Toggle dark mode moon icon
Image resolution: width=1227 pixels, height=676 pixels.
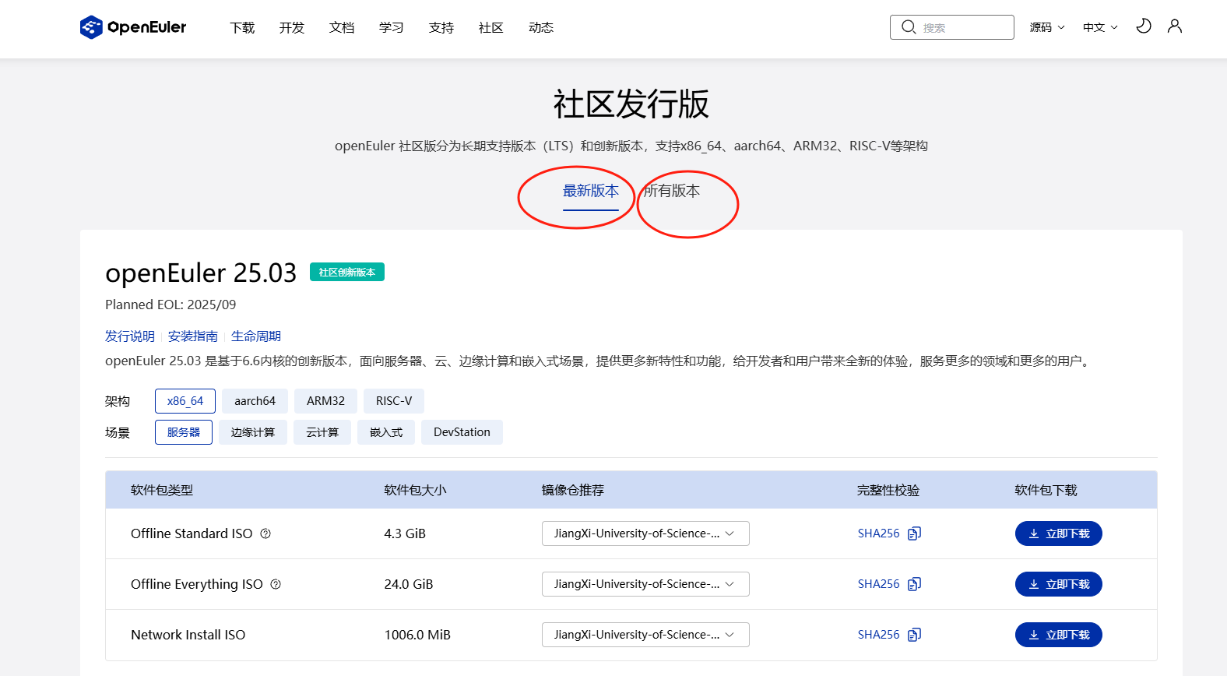click(x=1143, y=26)
